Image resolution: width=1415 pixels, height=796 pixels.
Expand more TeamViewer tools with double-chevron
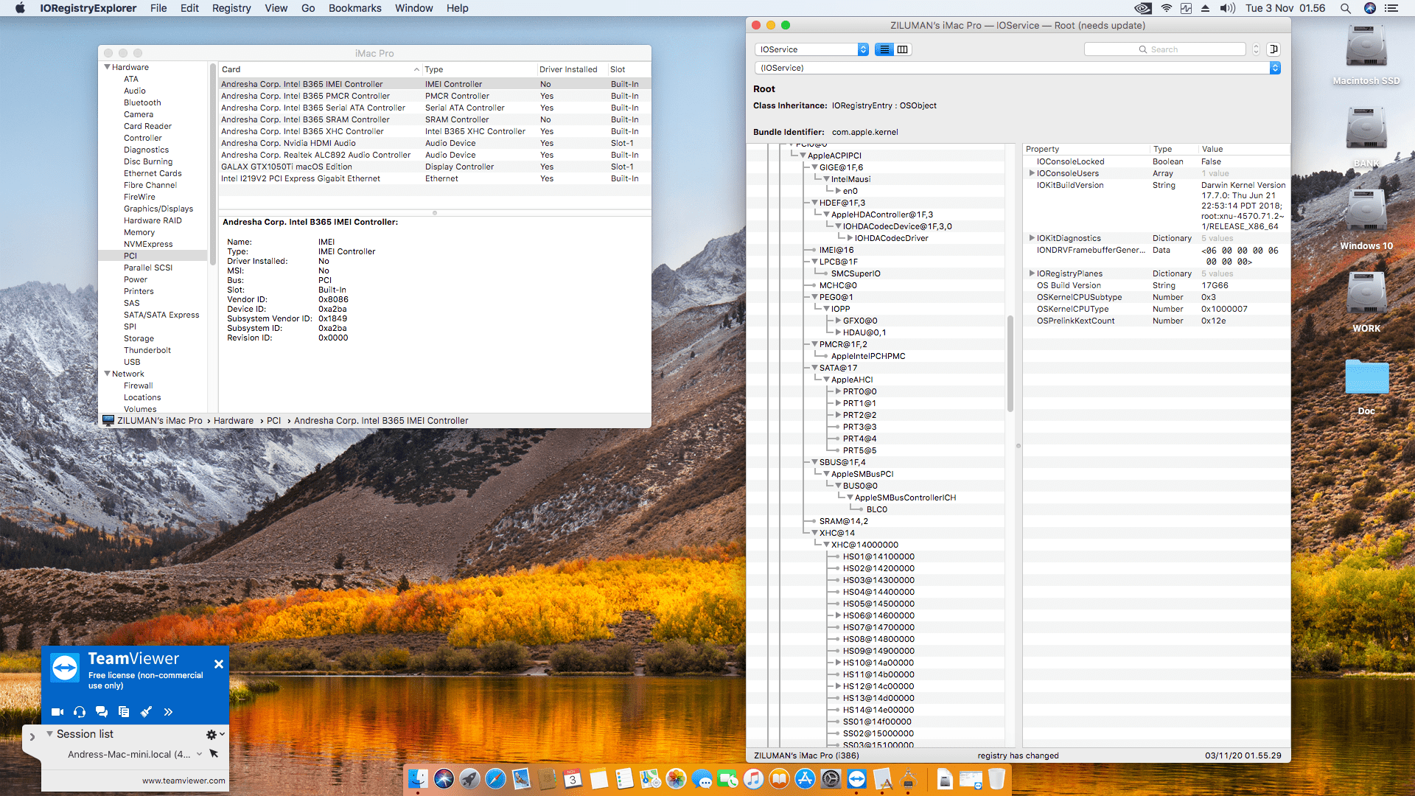pyautogui.click(x=168, y=712)
